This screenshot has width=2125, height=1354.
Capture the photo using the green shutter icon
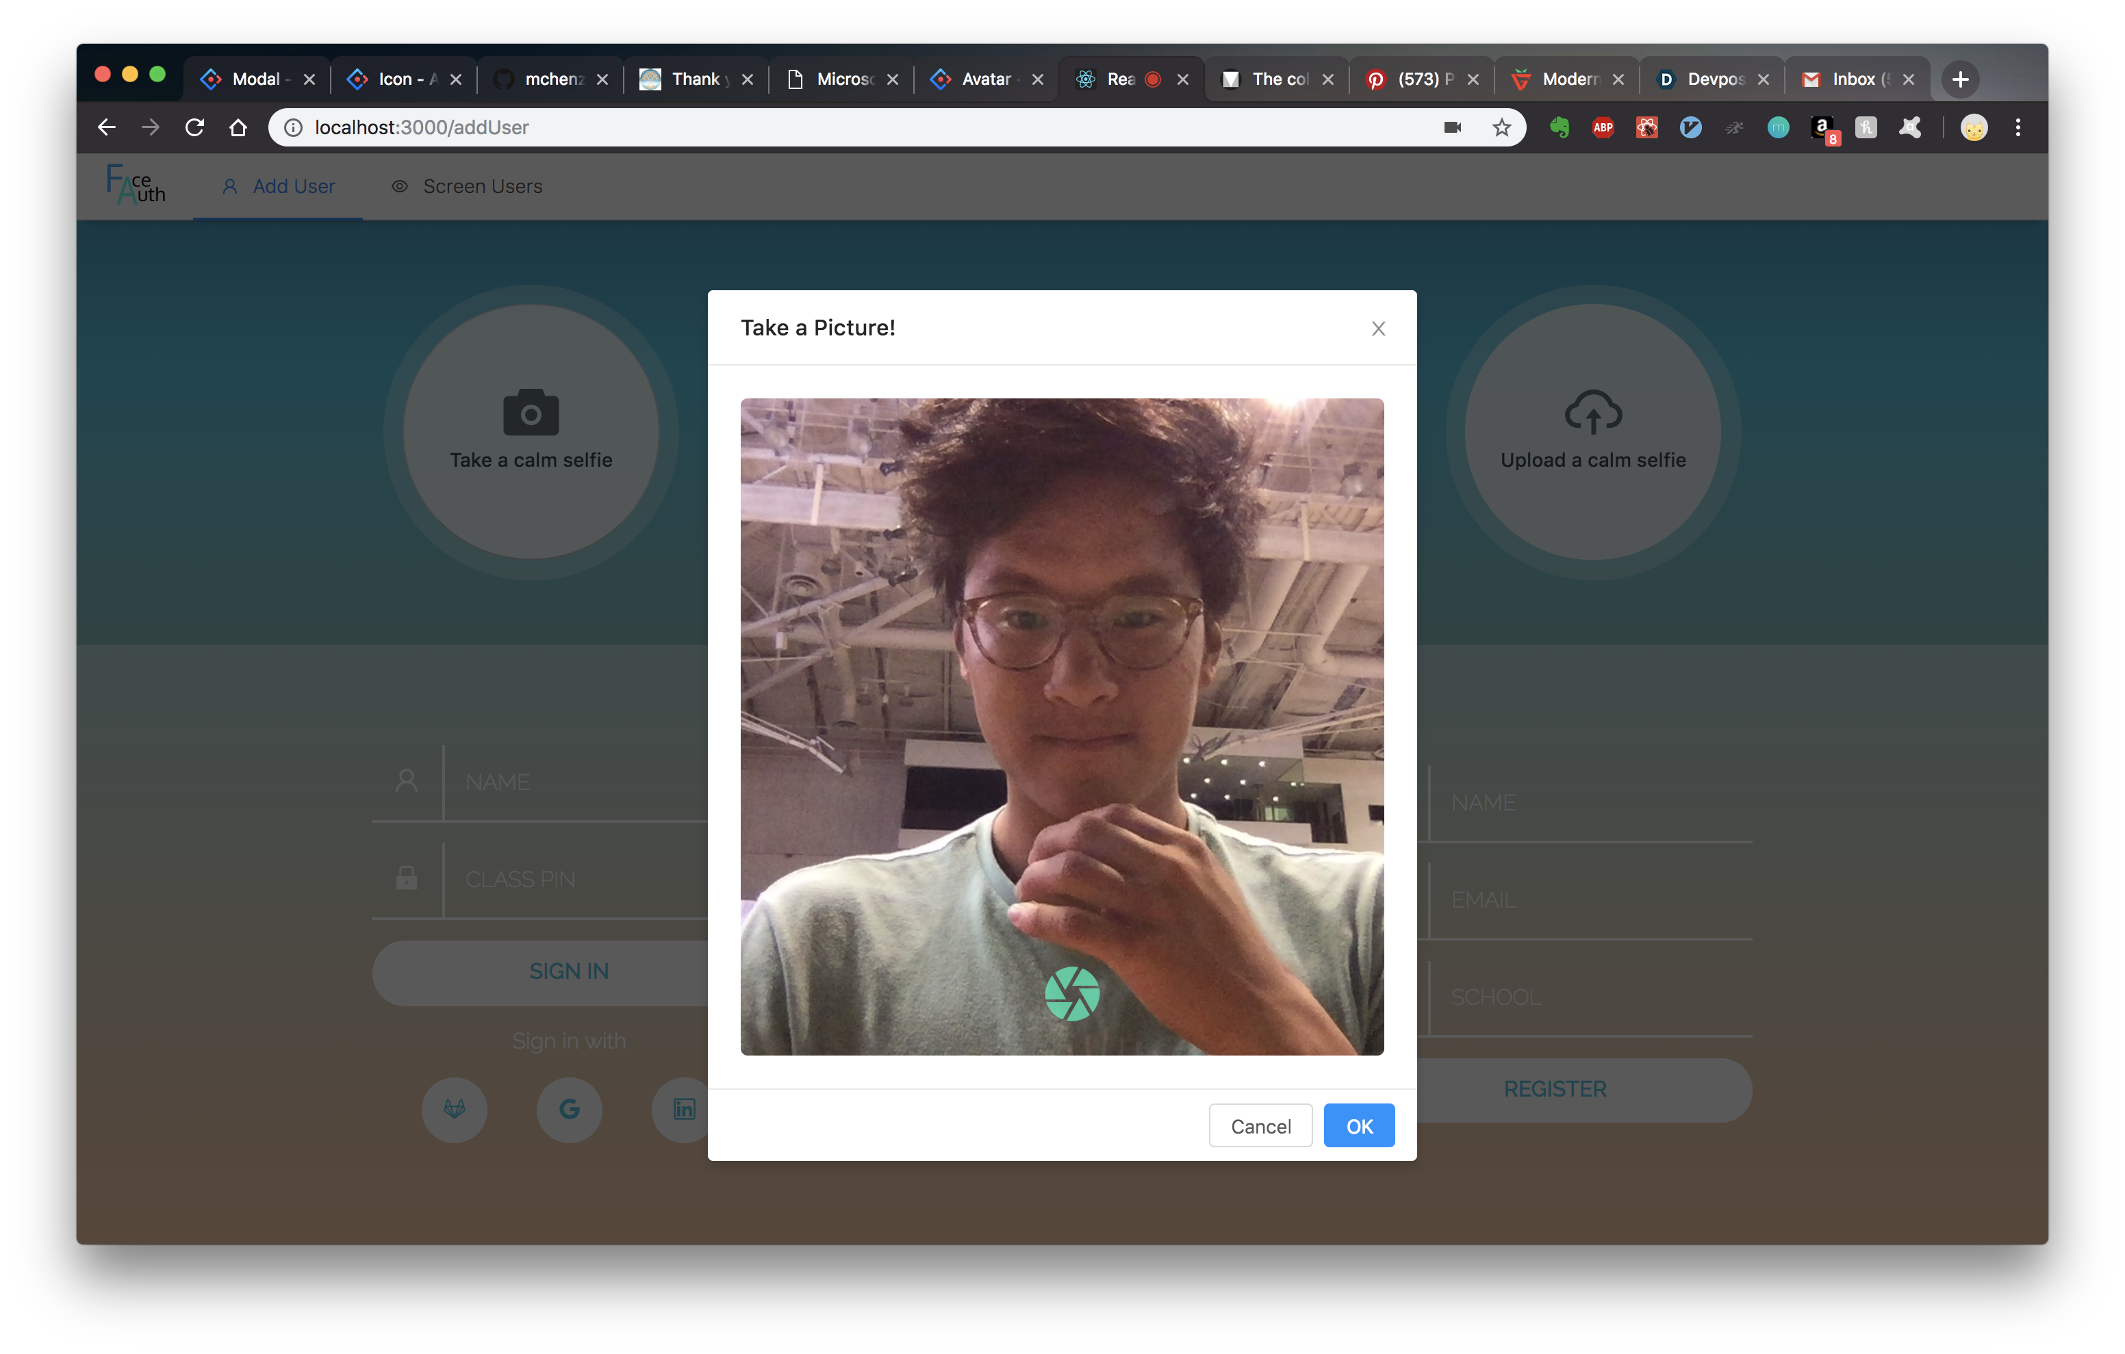click(x=1073, y=992)
